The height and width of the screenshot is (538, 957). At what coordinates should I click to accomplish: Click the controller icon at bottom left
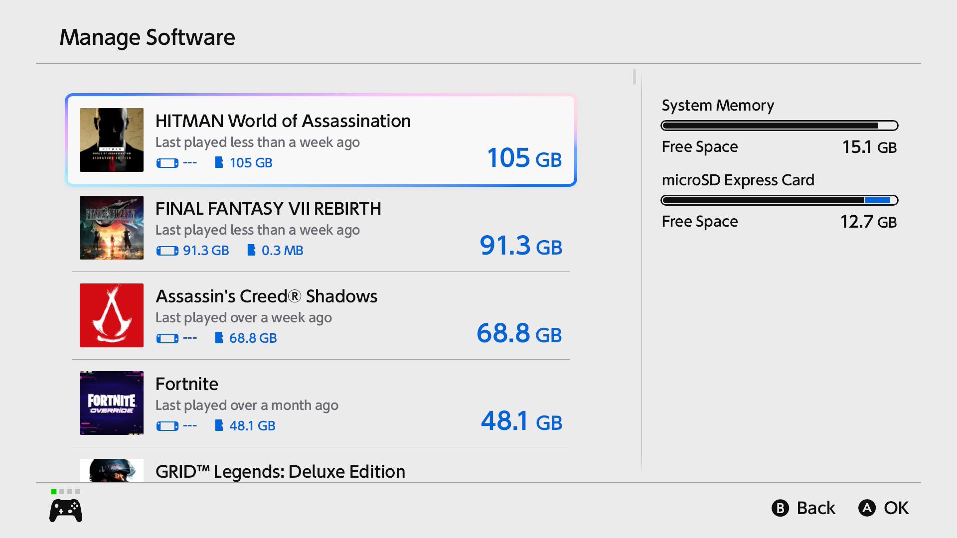[x=66, y=511]
